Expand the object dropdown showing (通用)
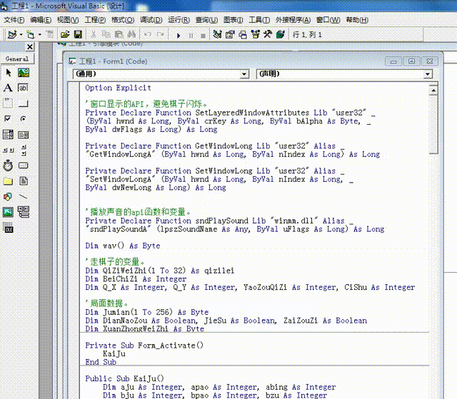 click(243, 73)
